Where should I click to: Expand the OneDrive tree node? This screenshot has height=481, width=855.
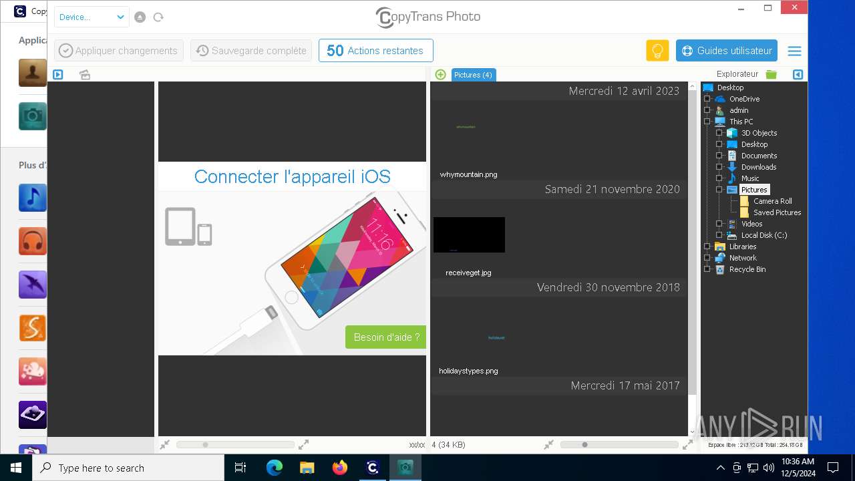(707, 99)
